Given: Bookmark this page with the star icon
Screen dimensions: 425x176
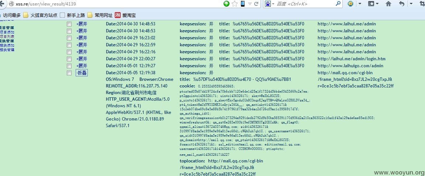Looking at the screenshot, I should 235,4.
